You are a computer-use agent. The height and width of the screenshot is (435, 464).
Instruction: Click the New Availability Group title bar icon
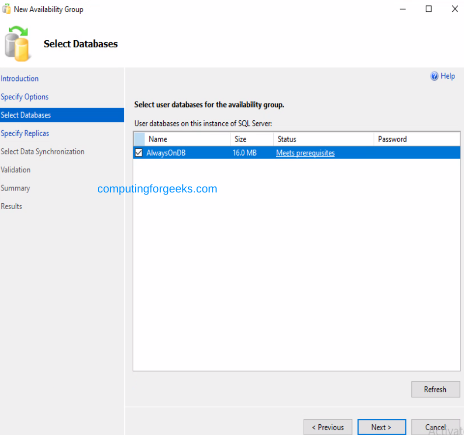coord(6,8)
